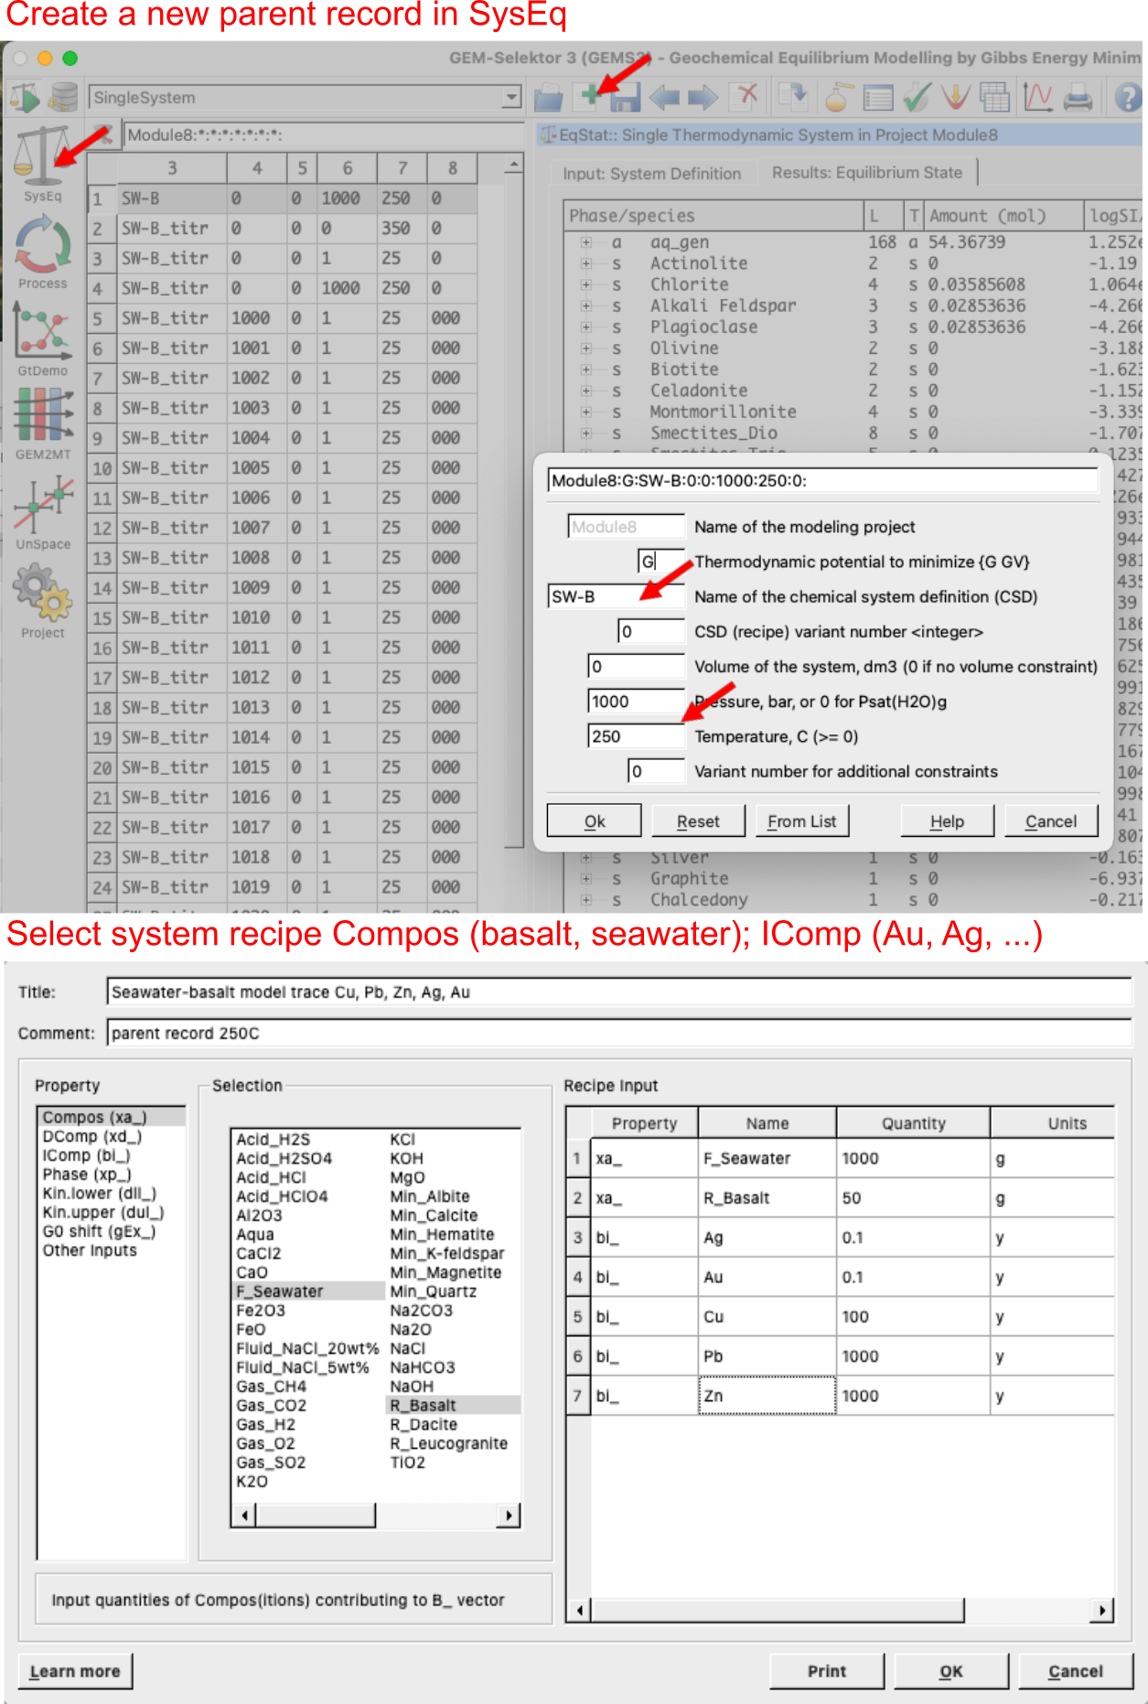Viewport: 1148px width, 1704px height.
Task: Click the Comment field parent record 250C
Action: pos(619,1033)
